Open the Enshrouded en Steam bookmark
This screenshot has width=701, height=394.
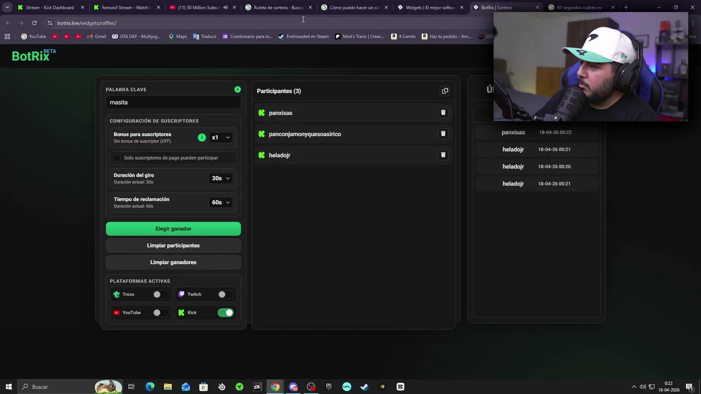click(x=303, y=37)
